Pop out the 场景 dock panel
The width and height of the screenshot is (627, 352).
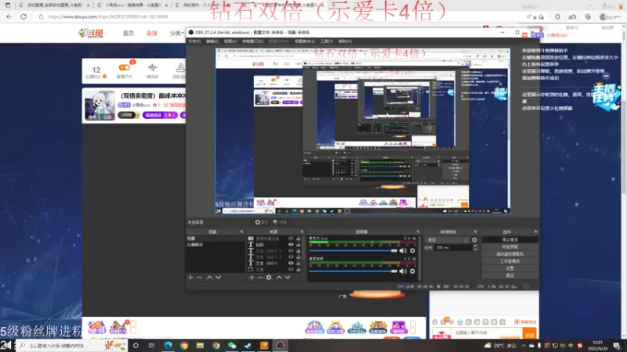click(241, 232)
